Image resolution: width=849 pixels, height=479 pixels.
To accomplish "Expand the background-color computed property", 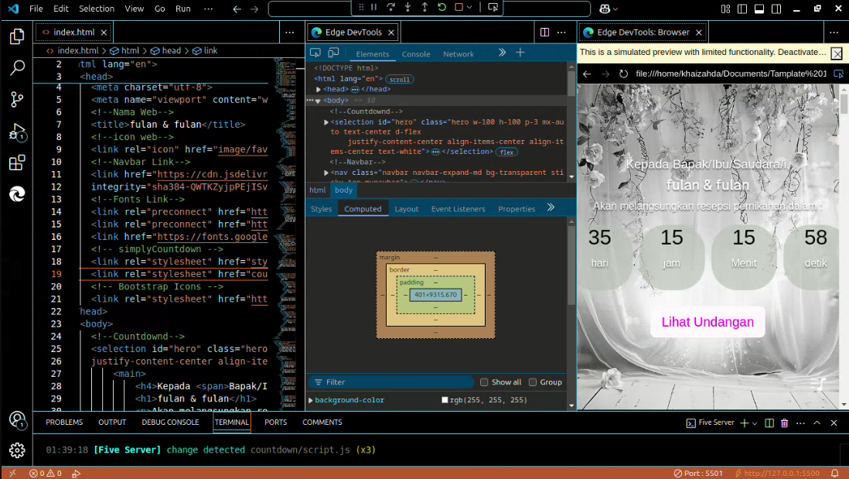I will coord(311,400).
